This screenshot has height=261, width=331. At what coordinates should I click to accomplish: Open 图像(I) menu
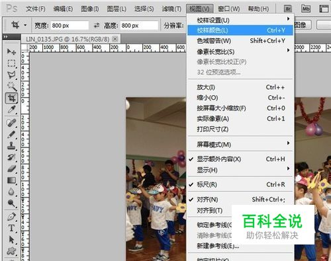coord(90,9)
